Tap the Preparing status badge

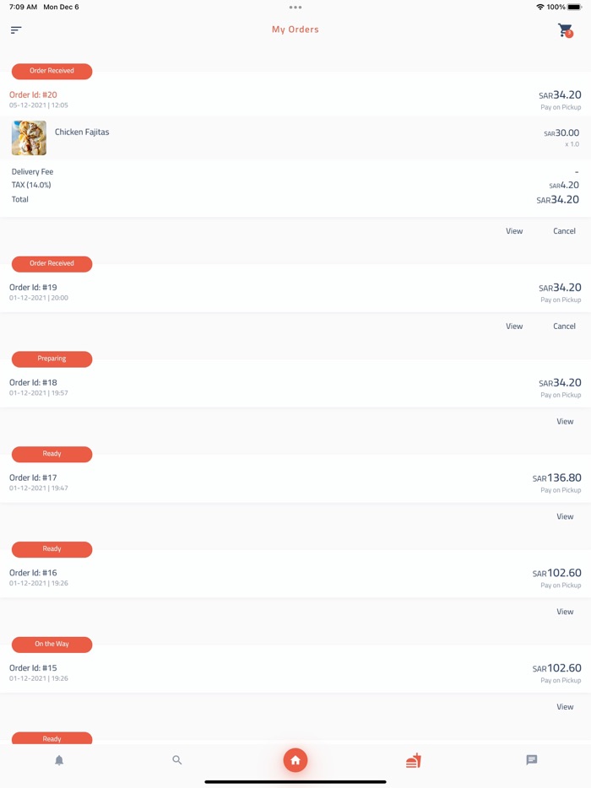(x=52, y=359)
